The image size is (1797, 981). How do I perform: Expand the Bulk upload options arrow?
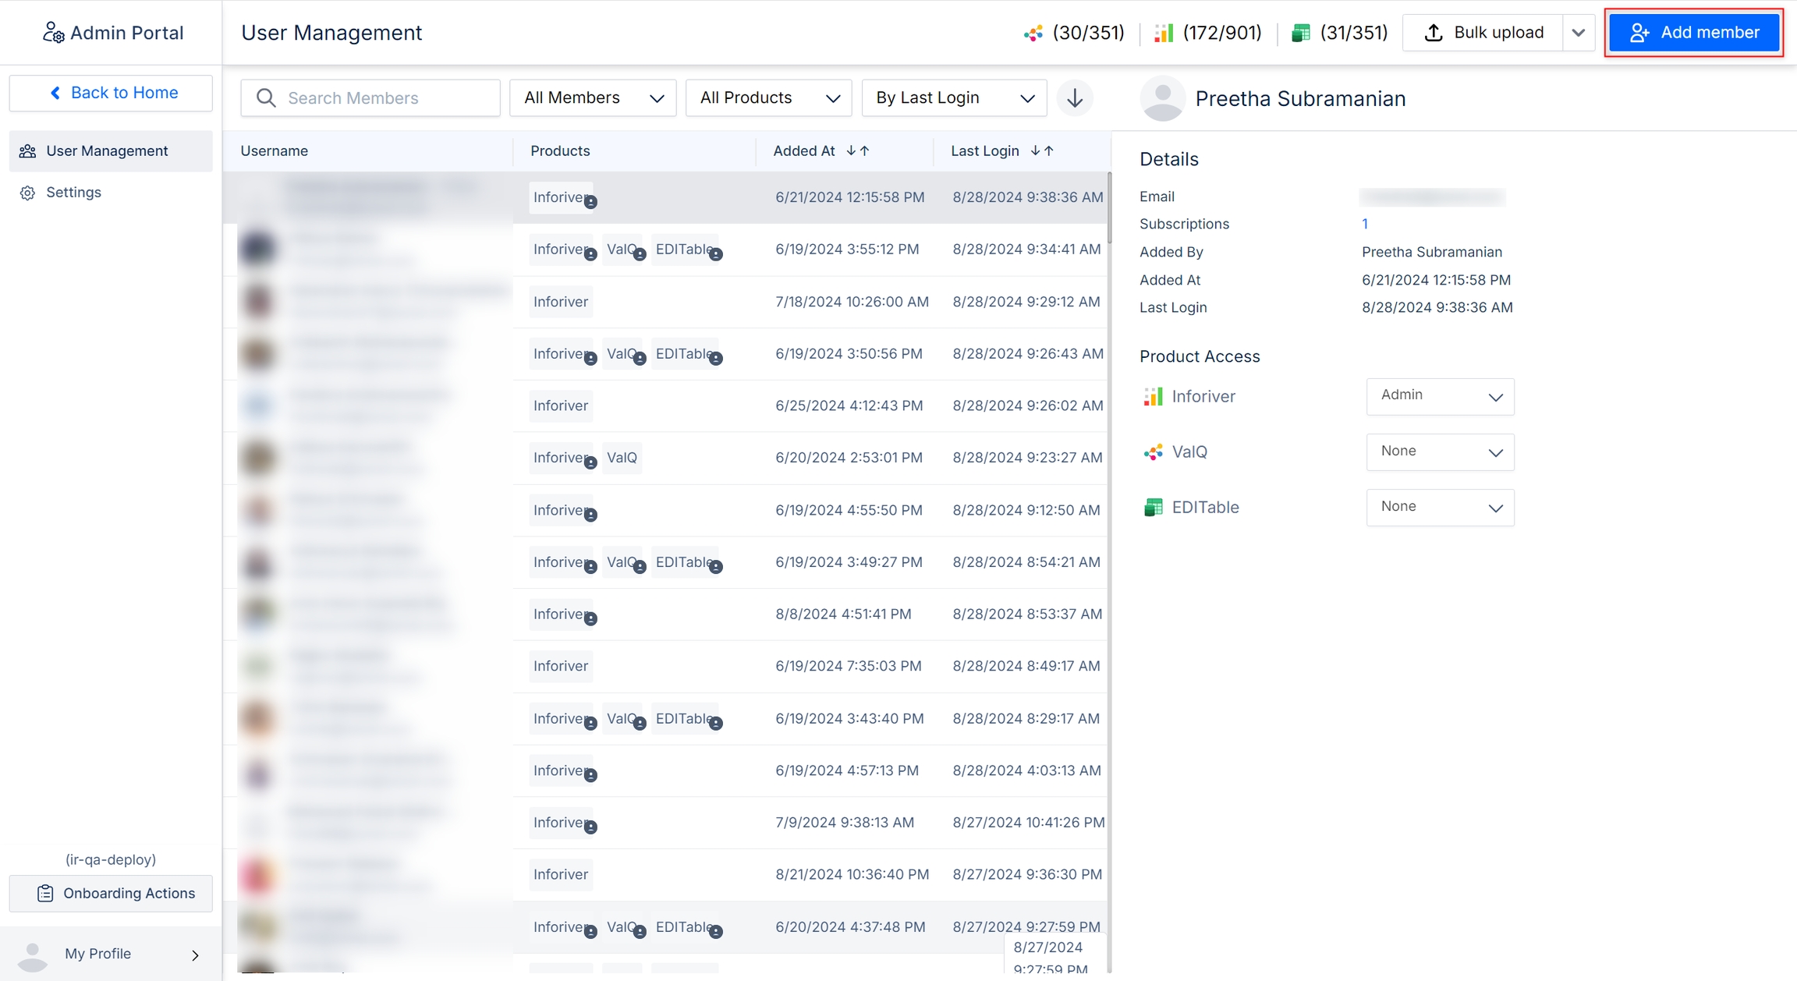pos(1579,33)
